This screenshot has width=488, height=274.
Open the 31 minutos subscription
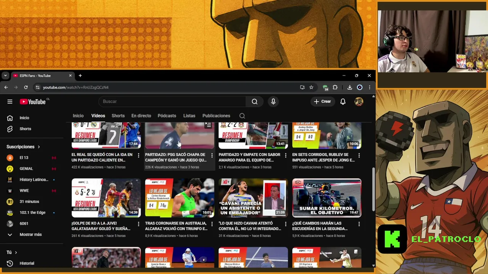[32, 202]
